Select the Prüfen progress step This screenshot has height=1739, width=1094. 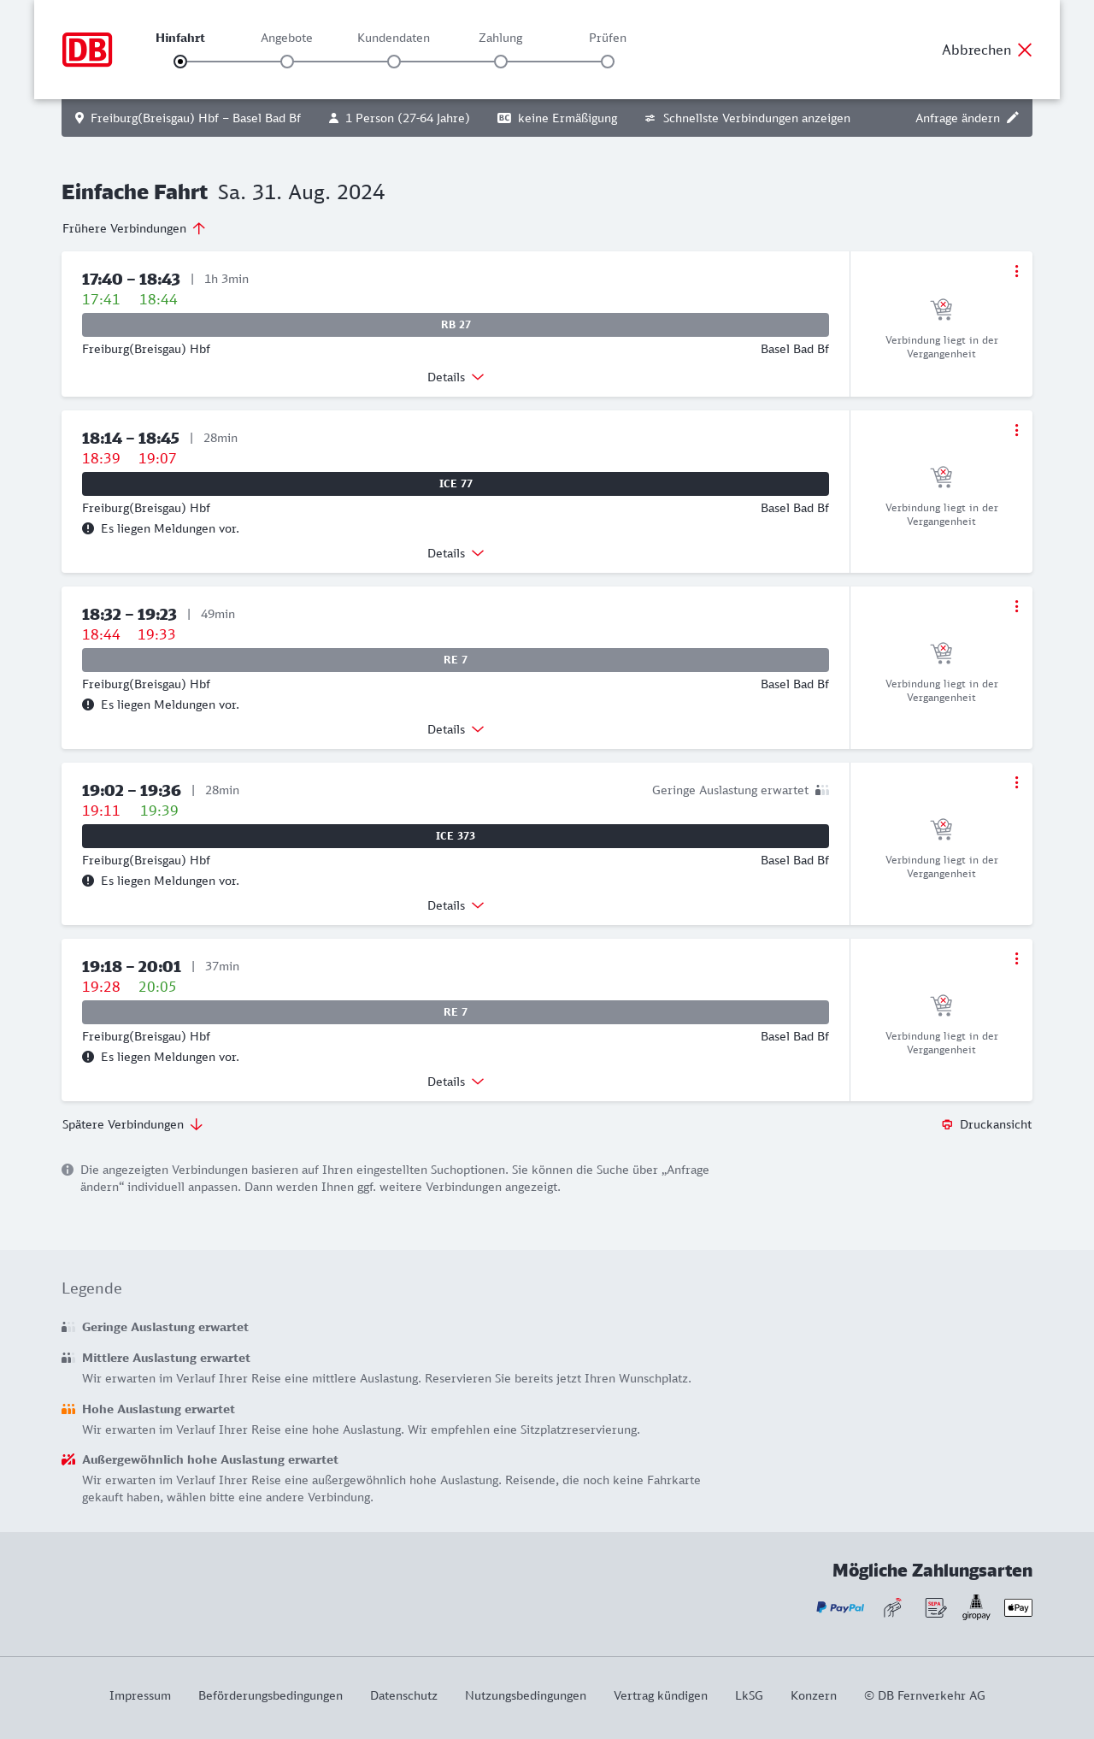[x=608, y=62]
